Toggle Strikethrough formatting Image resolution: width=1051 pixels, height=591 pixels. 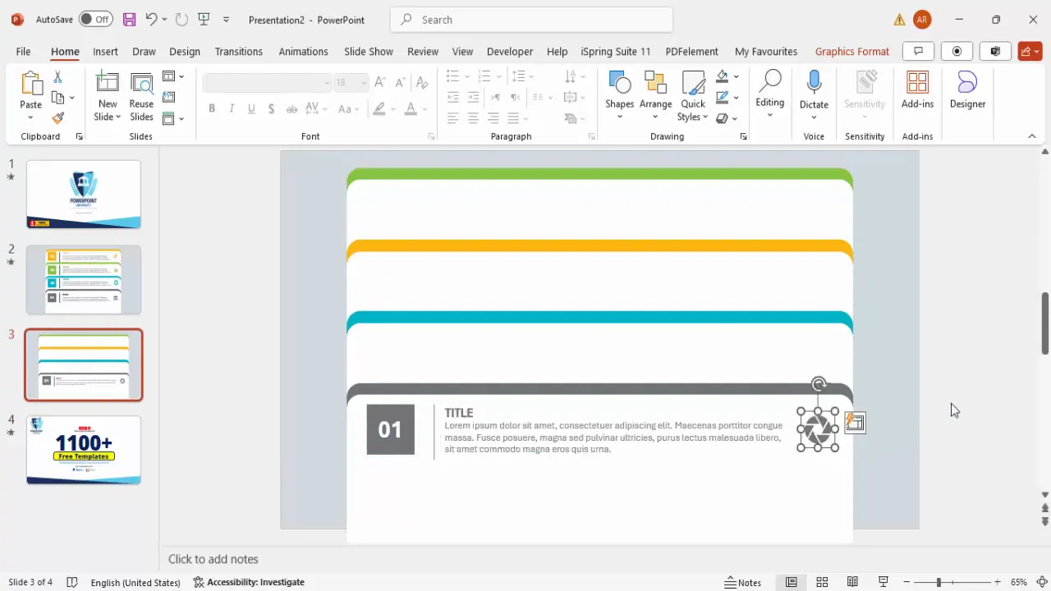tap(291, 108)
